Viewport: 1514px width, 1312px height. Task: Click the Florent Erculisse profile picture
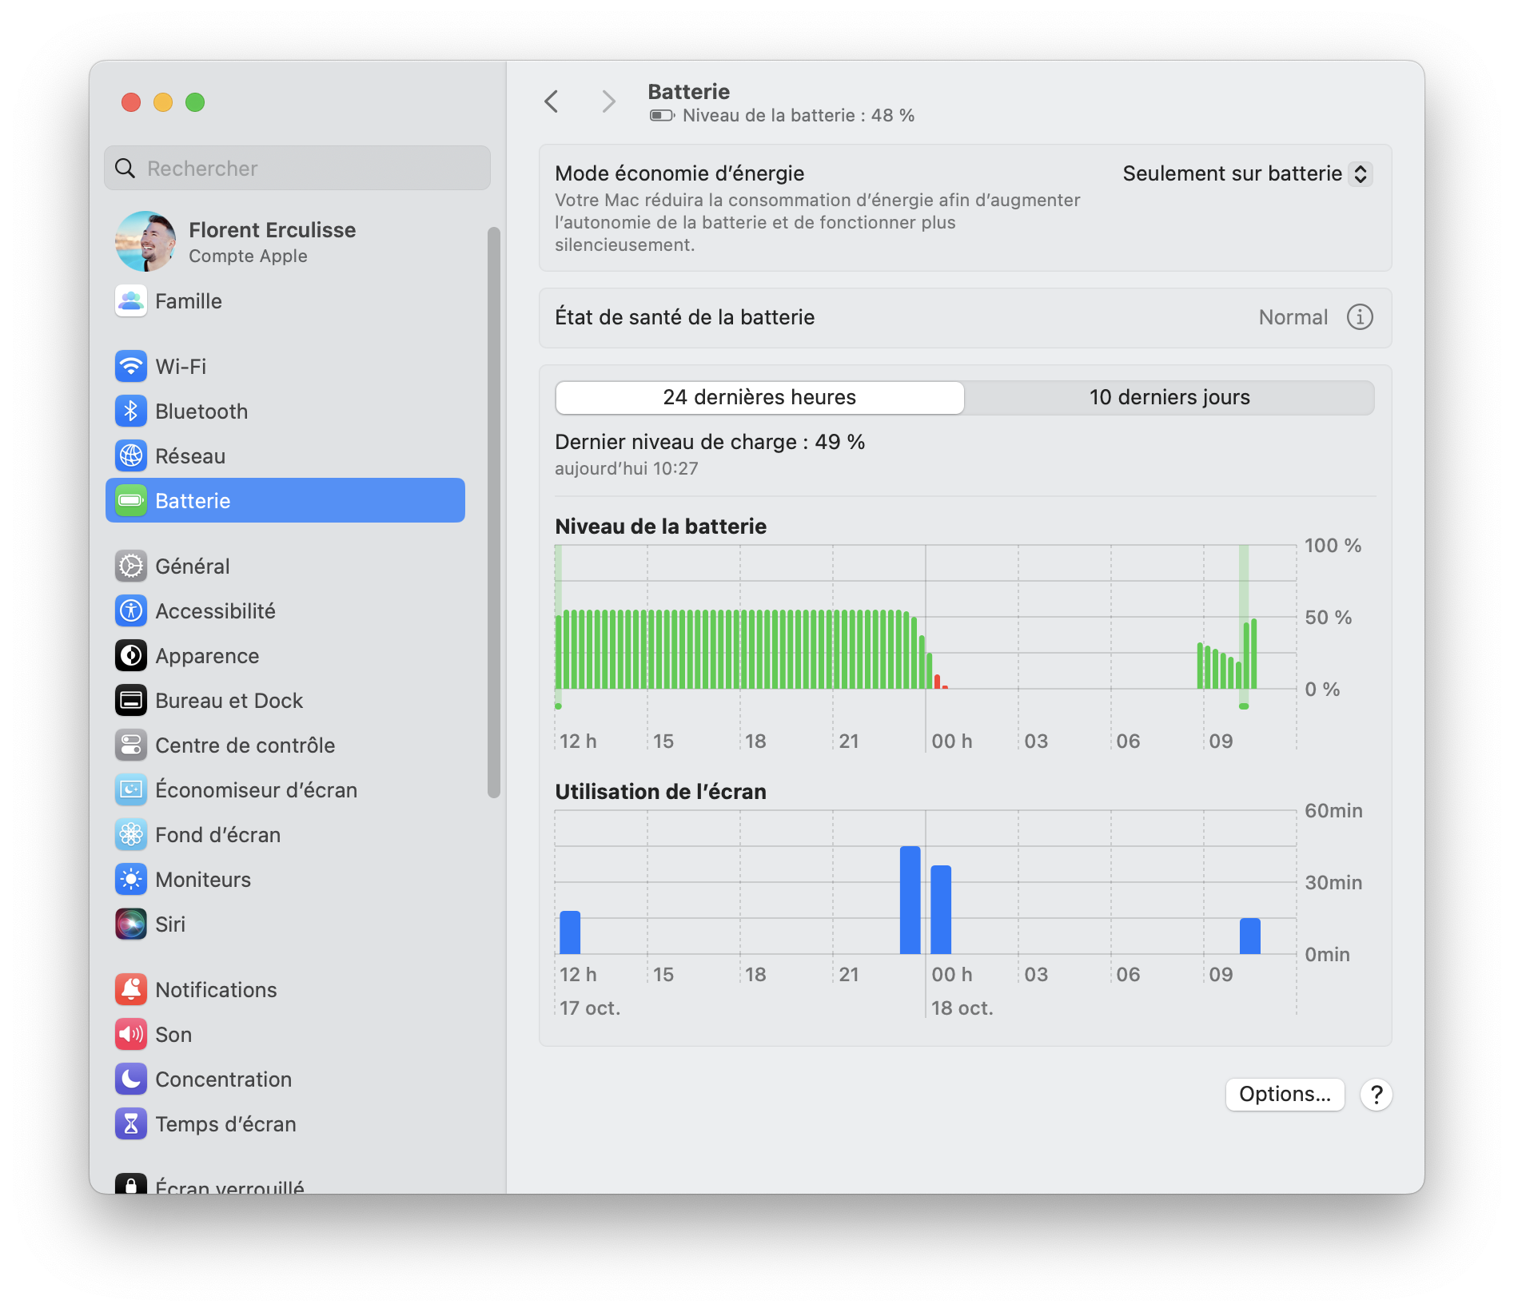click(x=145, y=241)
